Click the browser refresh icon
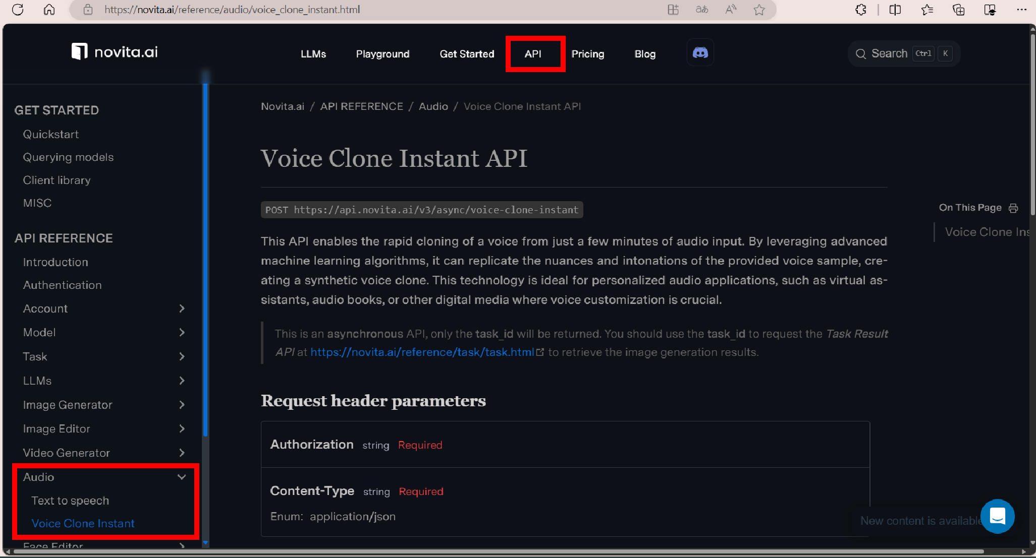 click(x=18, y=10)
